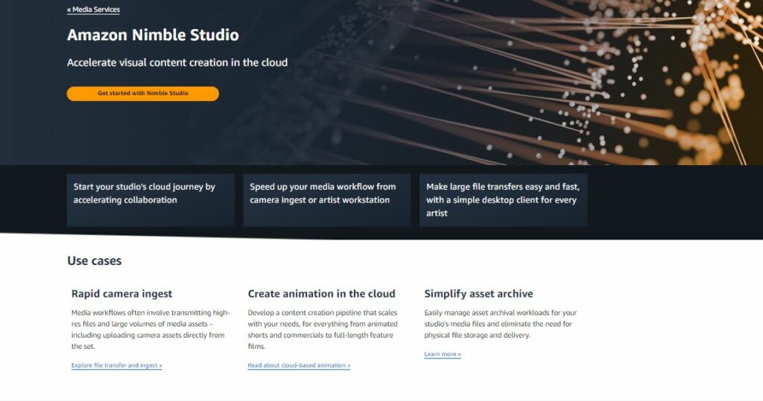Image resolution: width=763 pixels, height=401 pixels.
Task: Click the 'Media workflows often involve' paragraph
Action: click(x=151, y=330)
